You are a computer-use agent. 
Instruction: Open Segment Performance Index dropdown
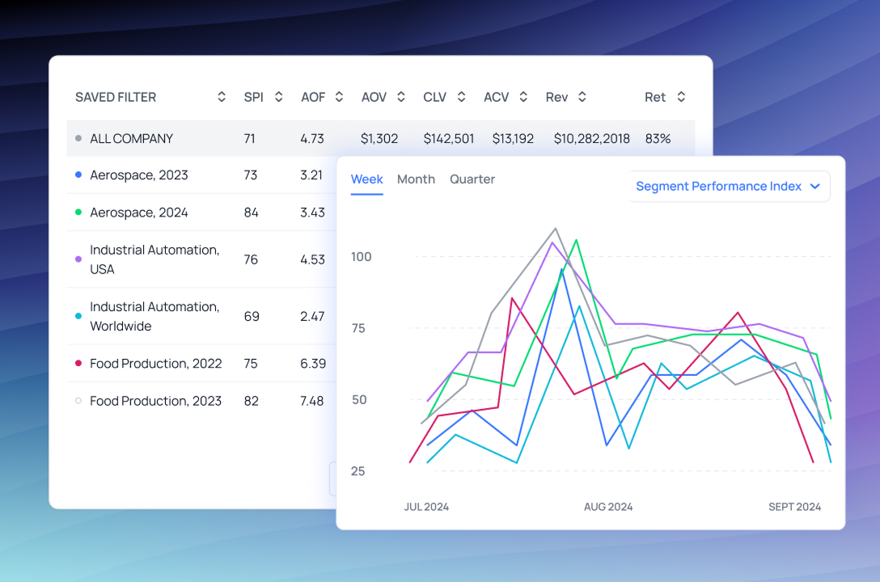coord(728,186)
